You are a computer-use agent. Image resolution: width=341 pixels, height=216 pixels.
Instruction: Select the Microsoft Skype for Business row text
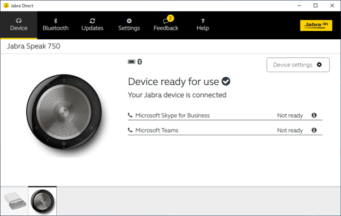(172, 115)
